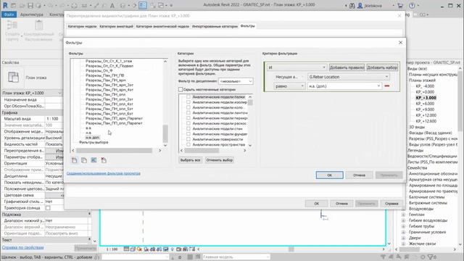Toggle Shadows icon in view control bar
Viewport: 464px width, 261px height.
tap(146, 249)
